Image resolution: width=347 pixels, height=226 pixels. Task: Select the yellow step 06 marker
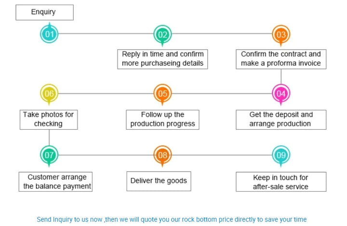(49, 93)
